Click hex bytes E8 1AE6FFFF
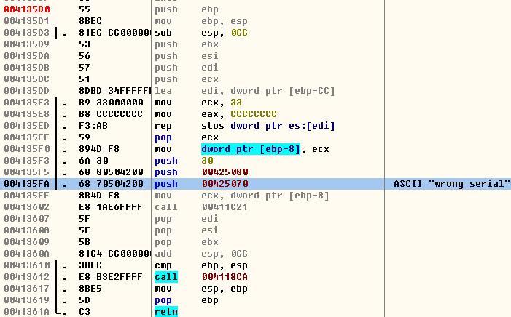The height and width of the screenshot is (317, 511). (111, 207)
